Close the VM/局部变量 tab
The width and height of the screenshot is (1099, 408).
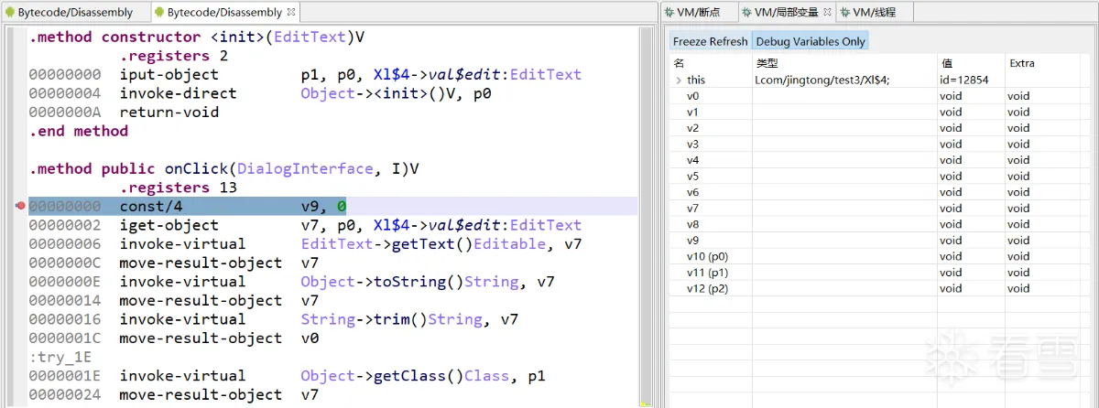tap(828, 12)
